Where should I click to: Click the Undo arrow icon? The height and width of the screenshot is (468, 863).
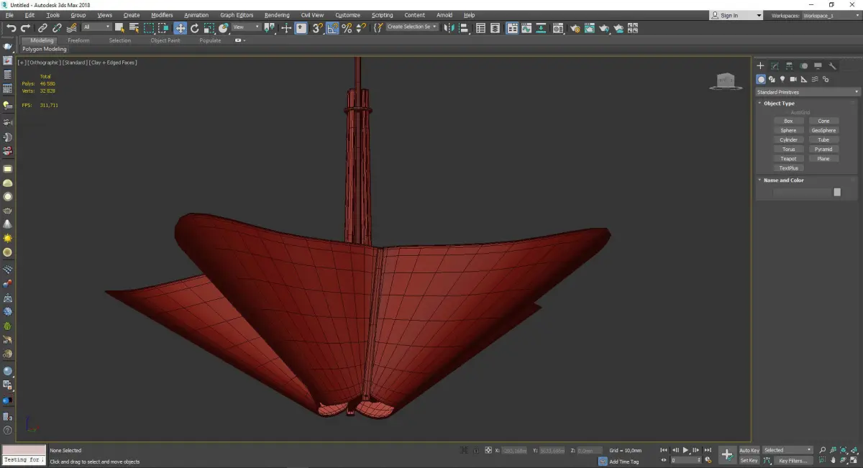click(11, 28)
